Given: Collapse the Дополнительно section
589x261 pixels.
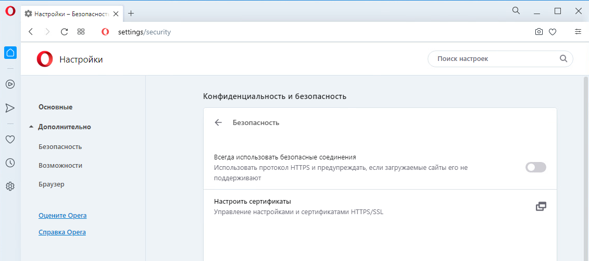Looking at the screenshot, I should [60, 127].
